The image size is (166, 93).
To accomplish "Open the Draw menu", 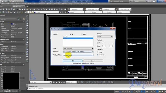I will pos(35,4).
